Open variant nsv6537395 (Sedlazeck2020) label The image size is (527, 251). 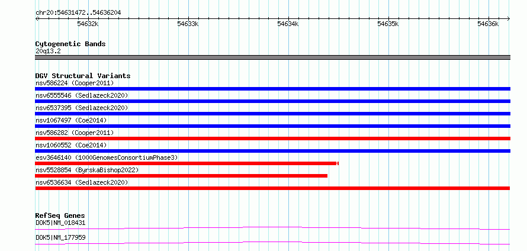coord(82,108)
